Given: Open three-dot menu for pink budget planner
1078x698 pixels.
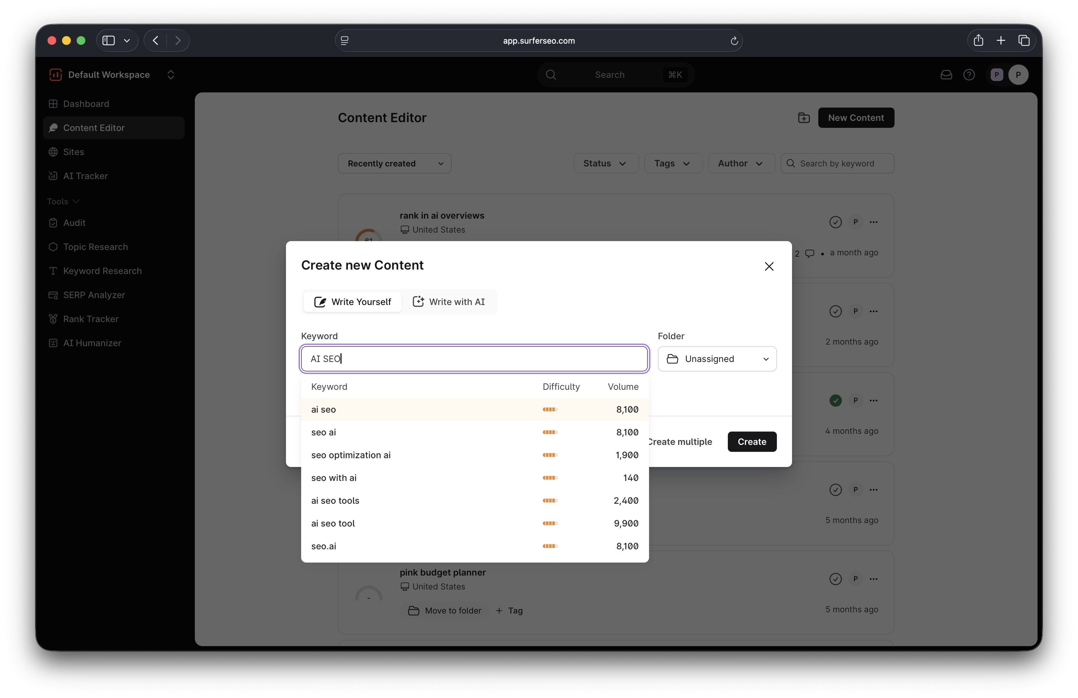Looking at the screenshot, I should point(873,578).
